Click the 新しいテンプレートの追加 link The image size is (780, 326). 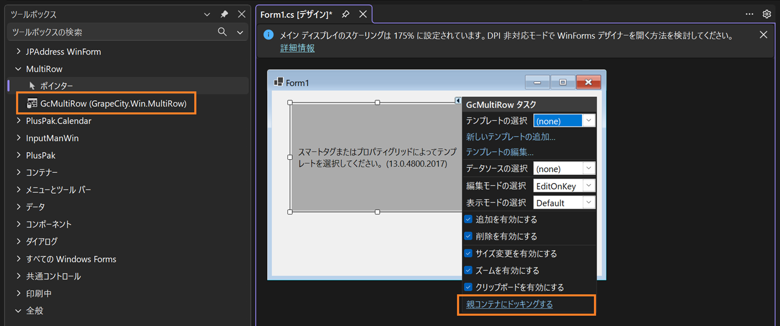coord(510,137)
